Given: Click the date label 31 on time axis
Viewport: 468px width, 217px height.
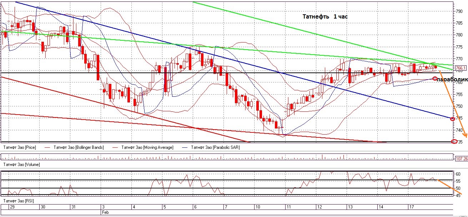Looking at the screenshot, I should (73, 207).
